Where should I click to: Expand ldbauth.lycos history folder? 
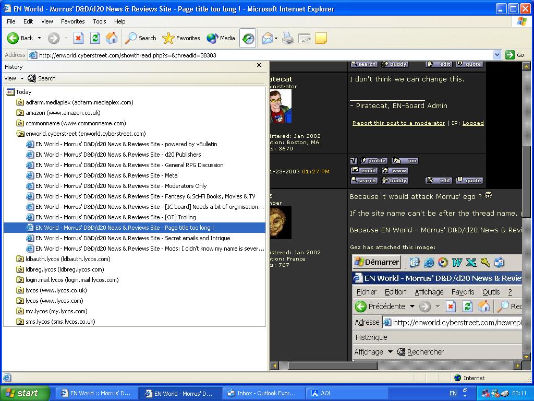63,259
